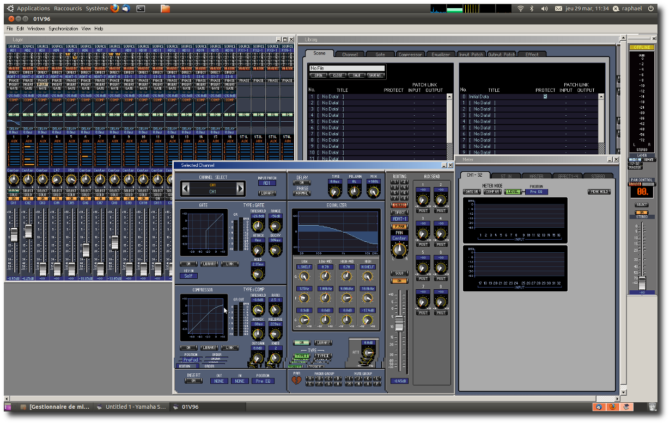Open the Input Patch AD1 selector
The image size is (670, 424).
click(x=267, y=183)
